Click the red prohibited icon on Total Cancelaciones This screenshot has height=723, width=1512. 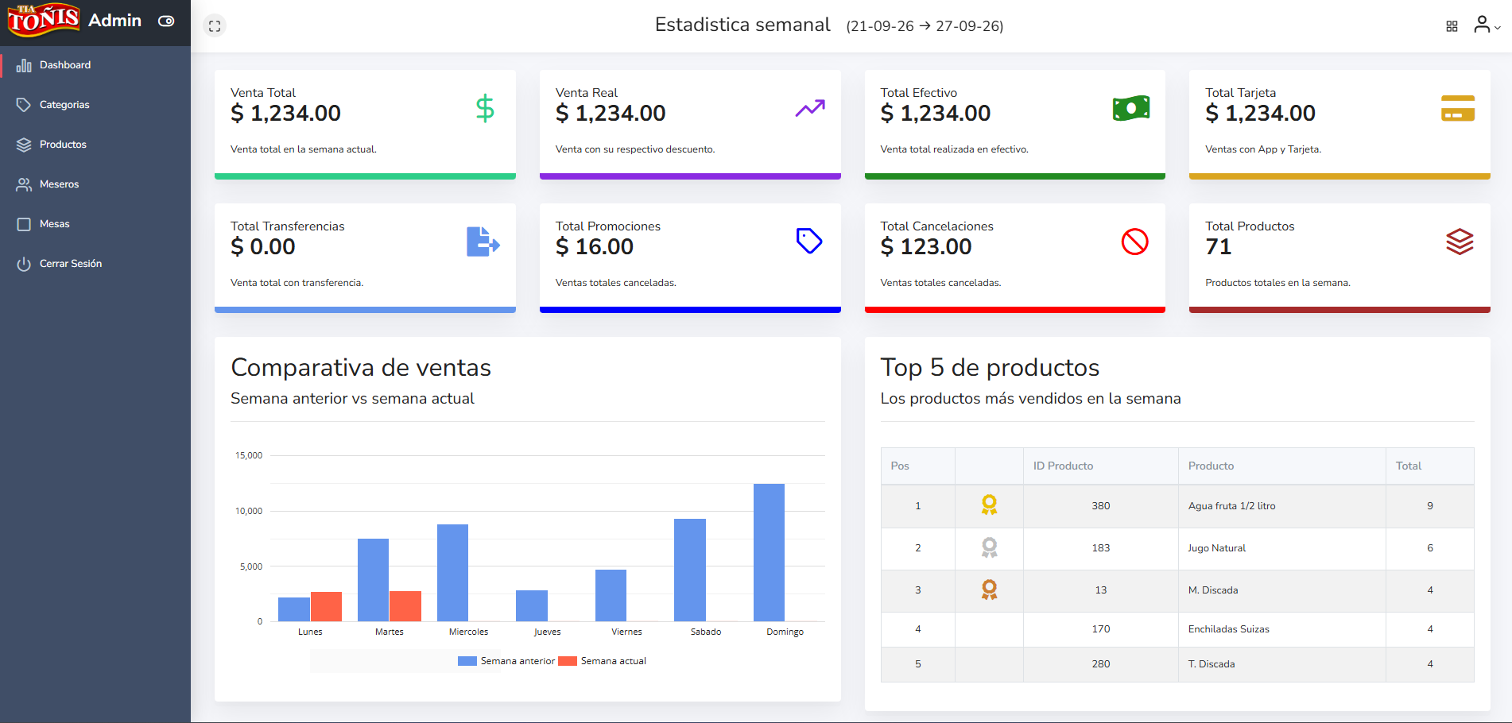1134,242
